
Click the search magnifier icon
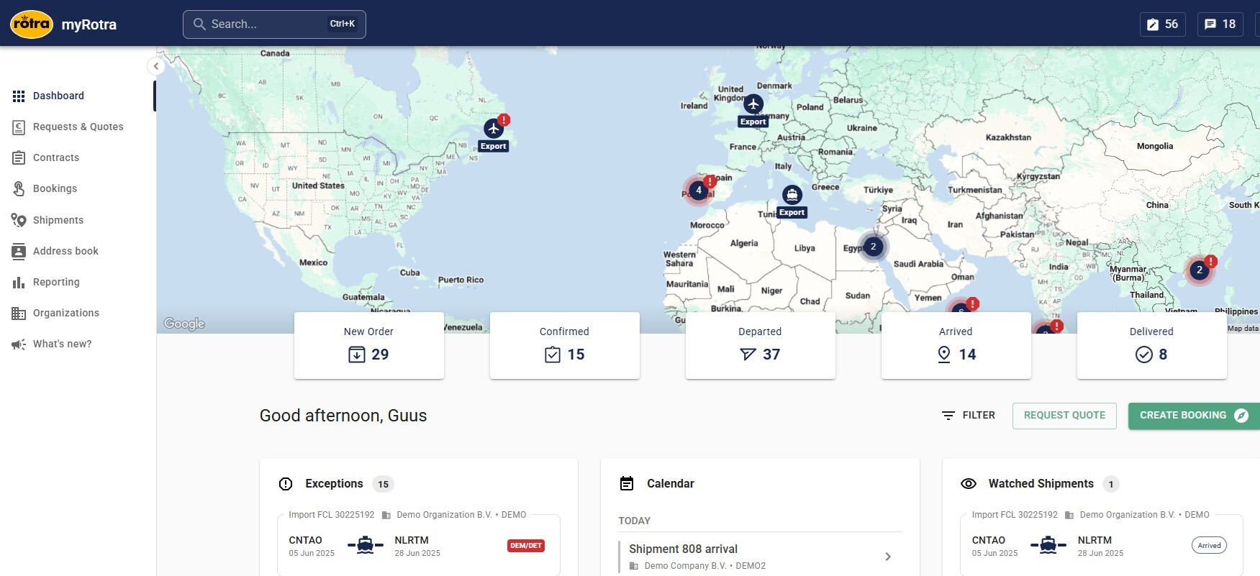coord(199,24)
